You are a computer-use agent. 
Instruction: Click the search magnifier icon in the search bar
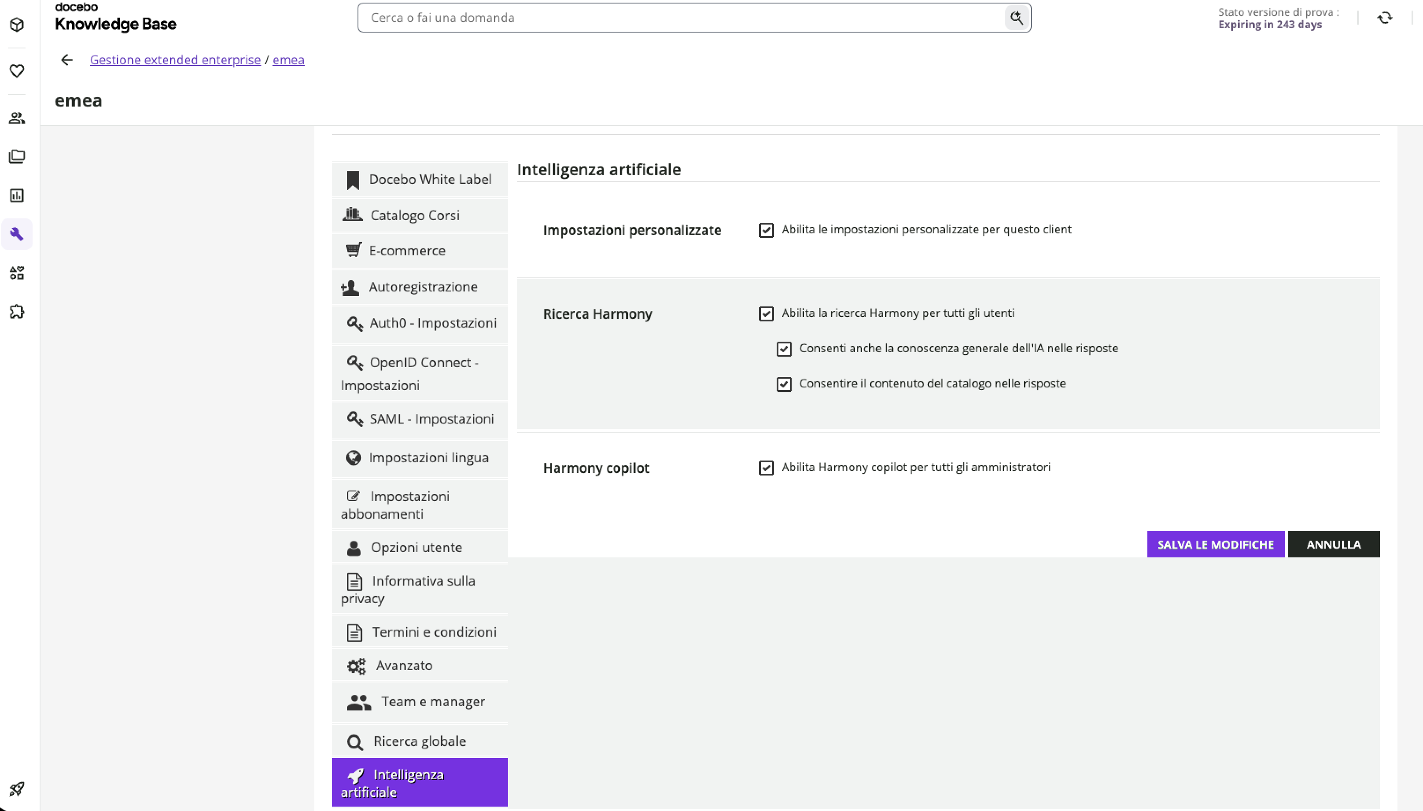click(x=1017, y=18)
